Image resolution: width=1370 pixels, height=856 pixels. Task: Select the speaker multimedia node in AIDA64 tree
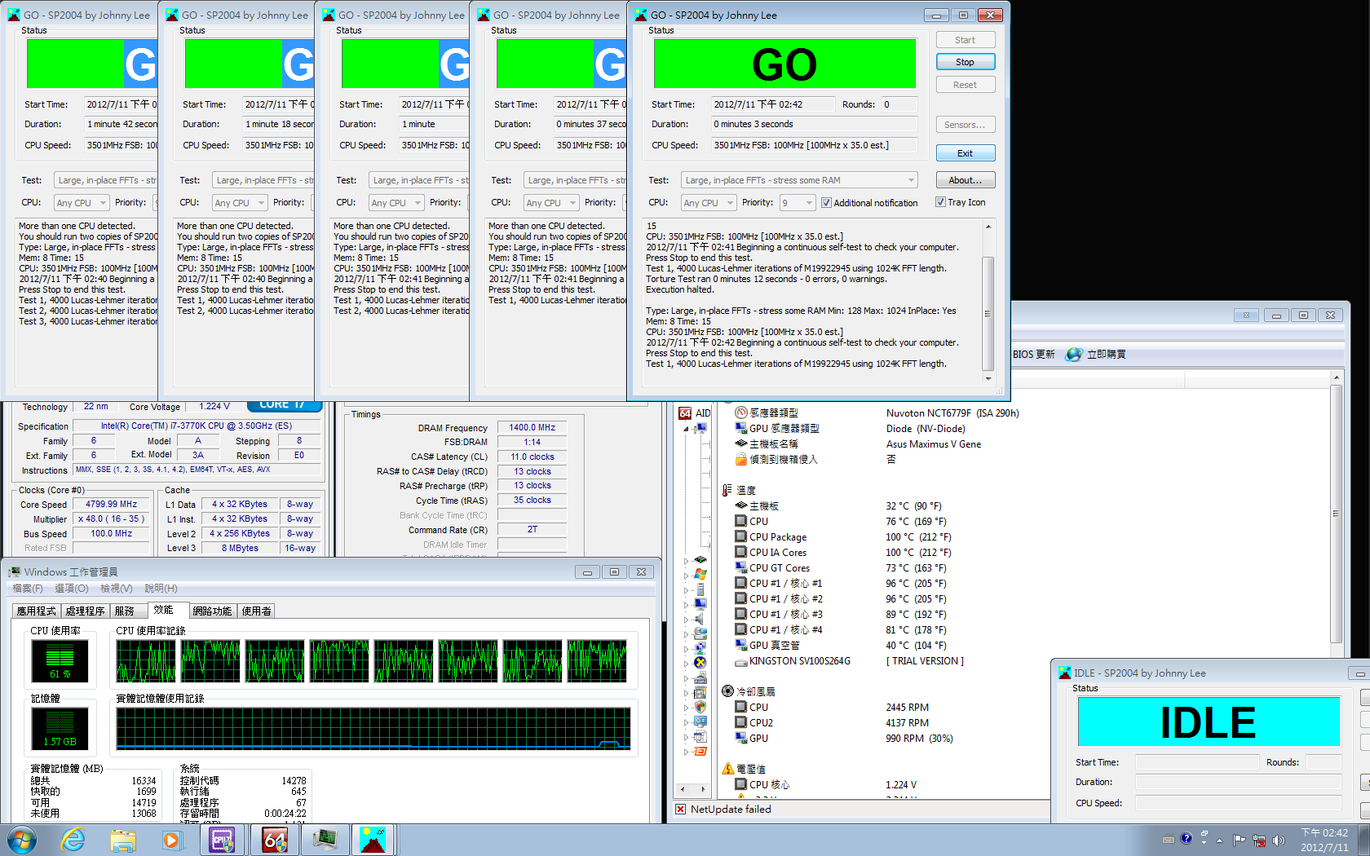700,619
